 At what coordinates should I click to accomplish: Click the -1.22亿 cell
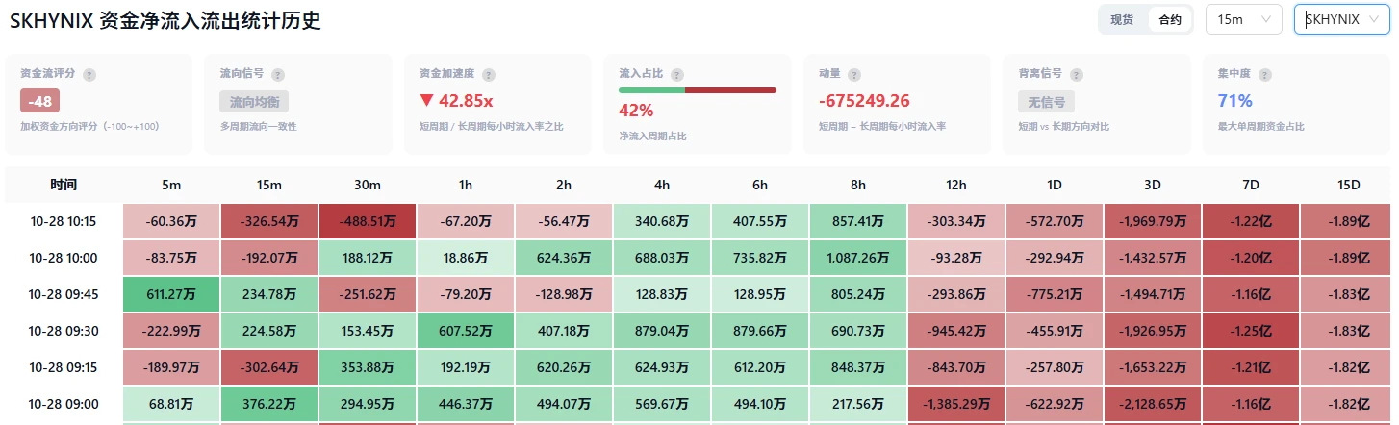(x=1251, y=221)
